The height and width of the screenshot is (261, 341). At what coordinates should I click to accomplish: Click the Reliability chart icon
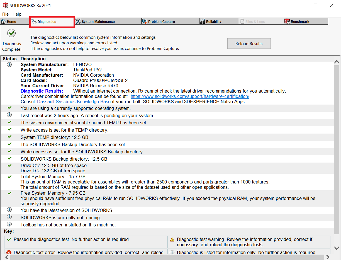click(x=203, y=21)
